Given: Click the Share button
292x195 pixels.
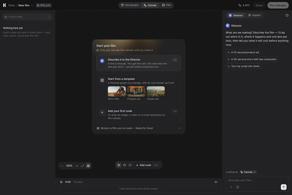Looking at the screenshot, I should pyautogui.click(x=259, y=5).
